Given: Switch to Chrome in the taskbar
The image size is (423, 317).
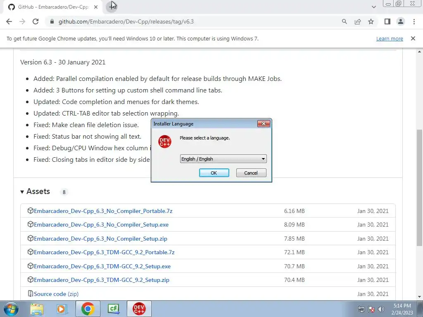Looking at the screenshot, I should [x=88, y=309].
